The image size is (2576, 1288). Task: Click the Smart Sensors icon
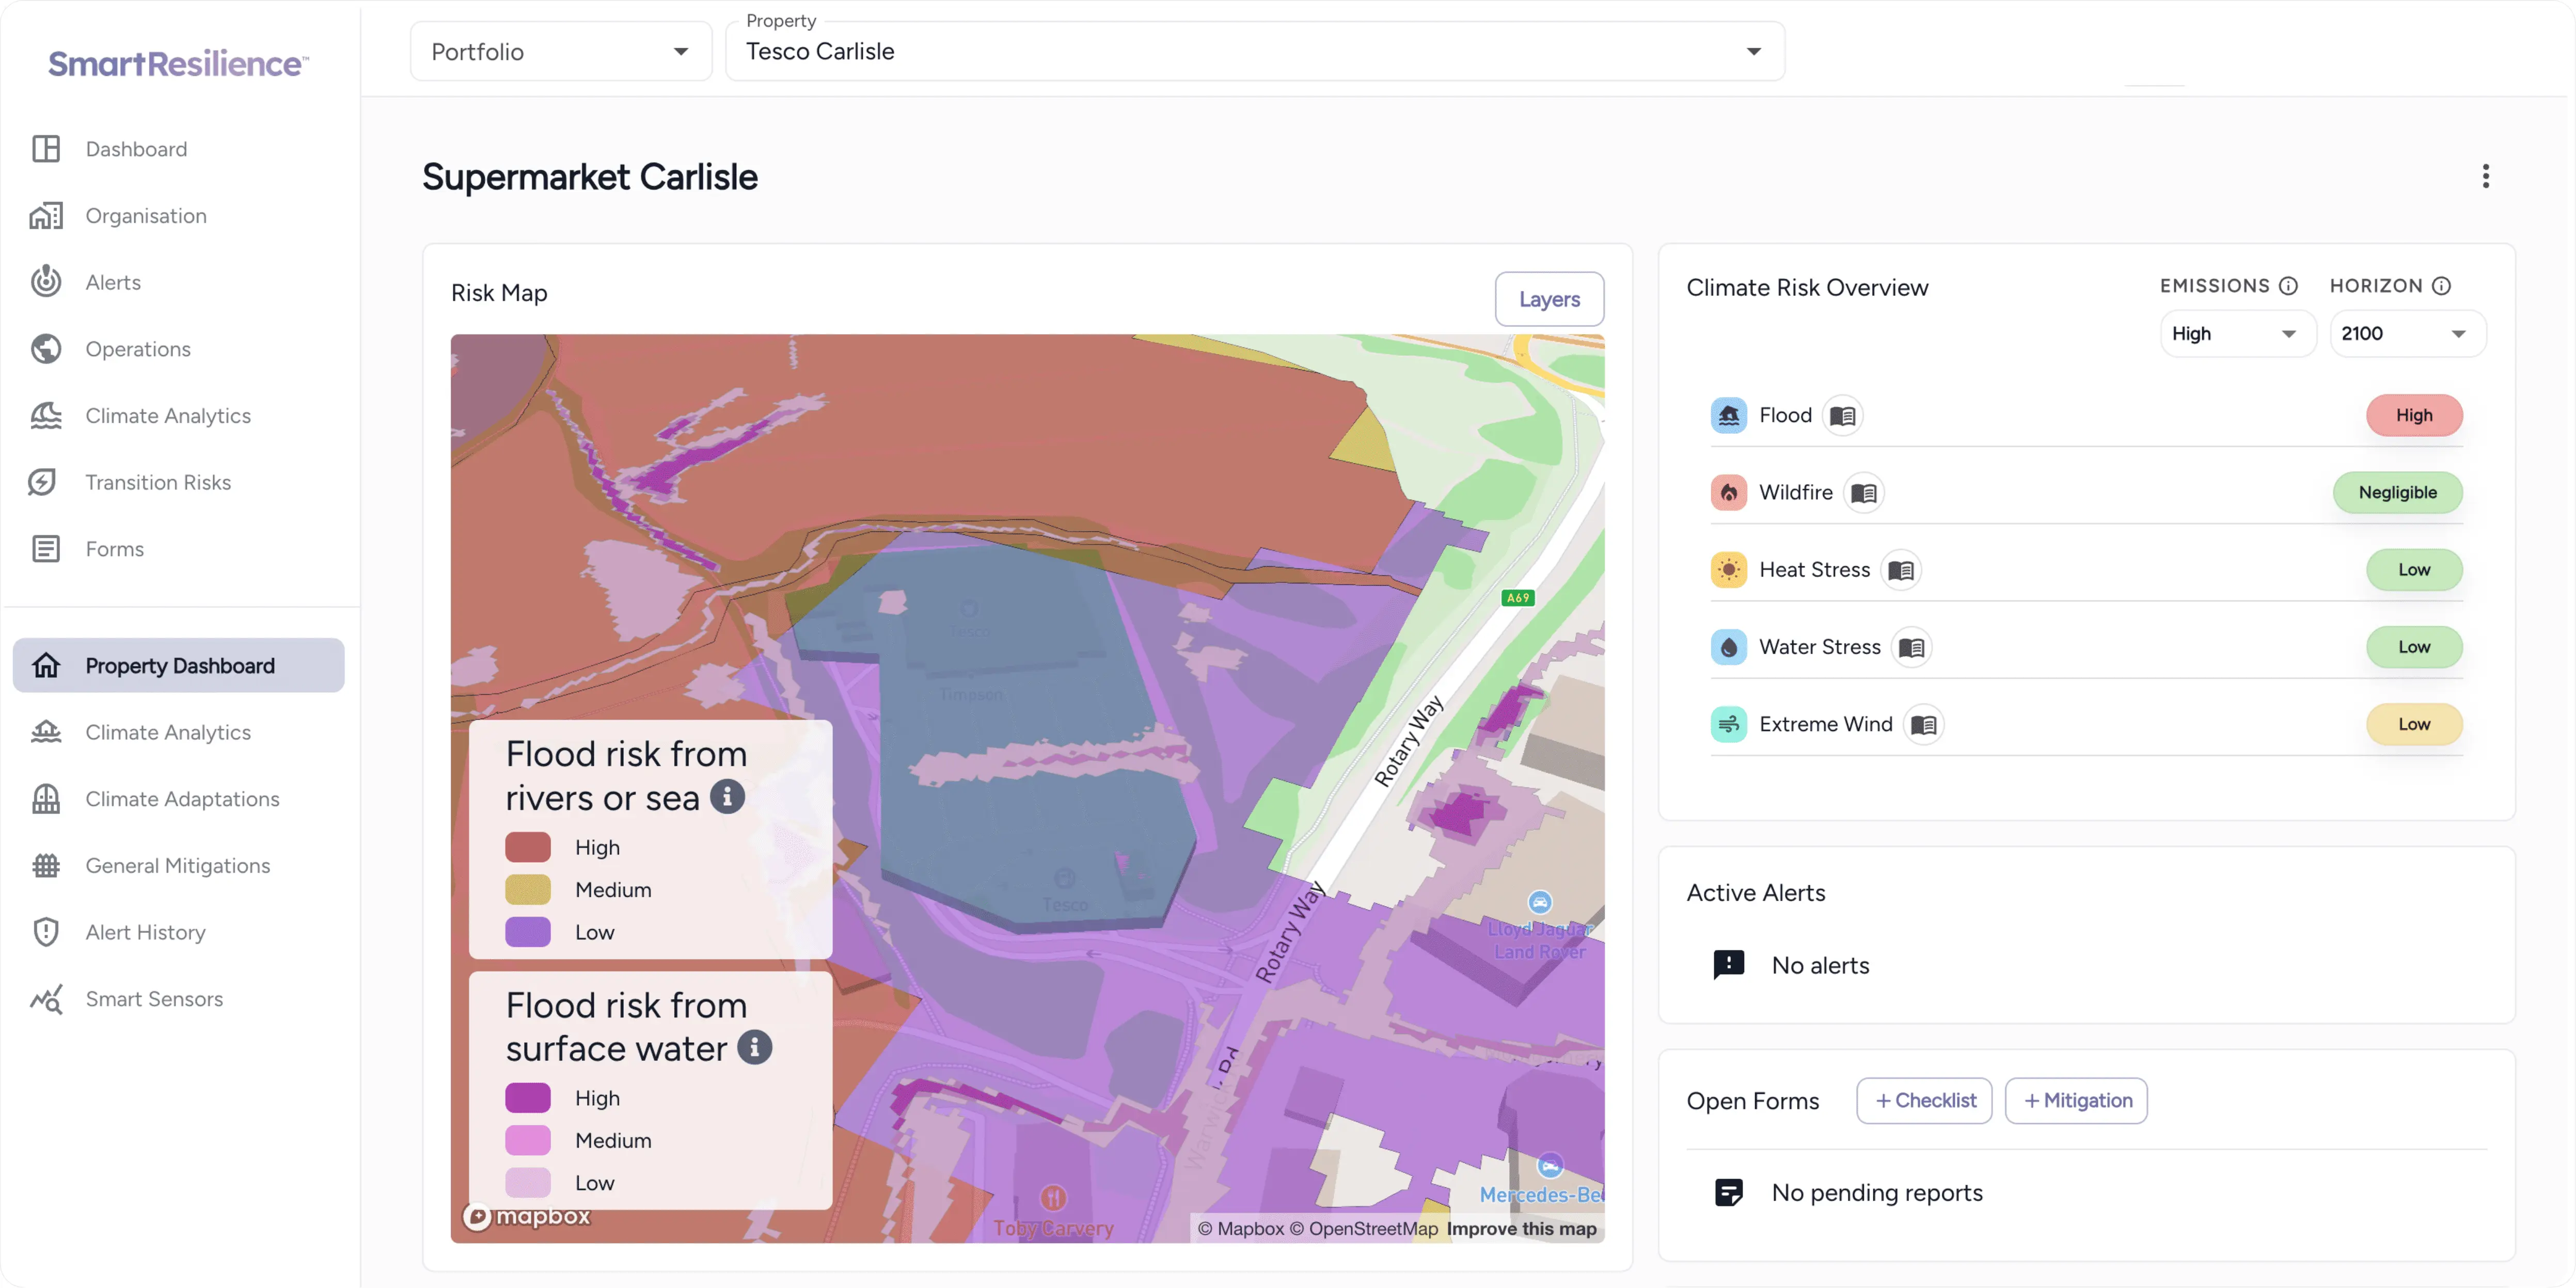(46, 999)
